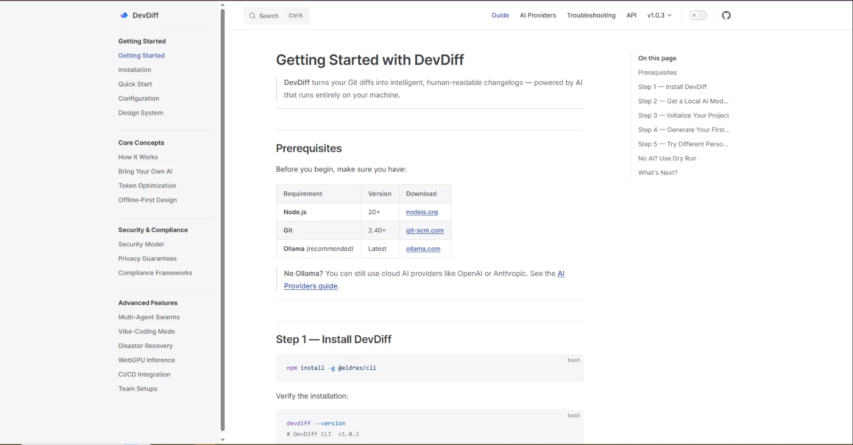853x445 pixels.
Task: Open How It Works page
Action: click(138, 157)
